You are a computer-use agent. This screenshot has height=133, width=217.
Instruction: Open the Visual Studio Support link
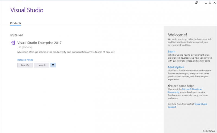[x=201, y=104]
